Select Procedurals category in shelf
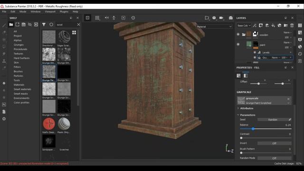Screen dimensions: 304x171 pyautogui.click(x=20, y=49)
